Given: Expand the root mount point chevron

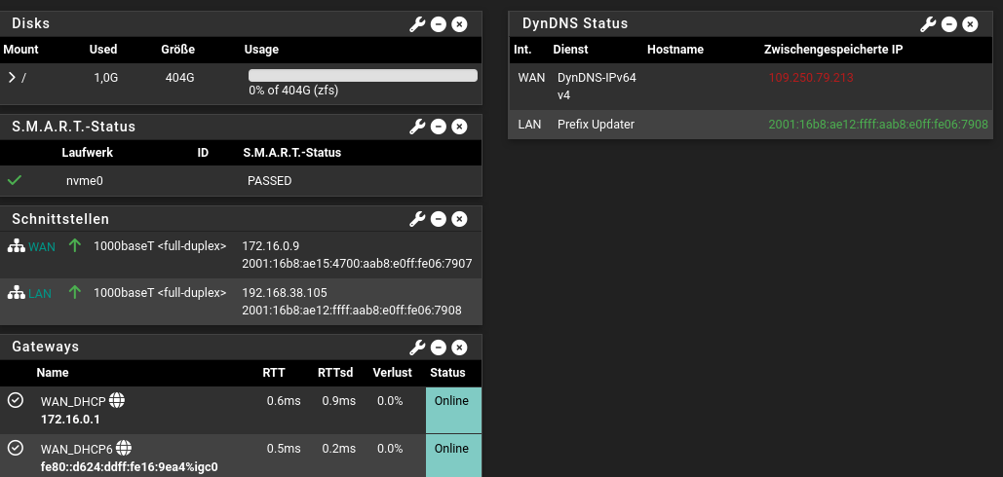Looking at the screenshot, I should click(x=11, y=77).
